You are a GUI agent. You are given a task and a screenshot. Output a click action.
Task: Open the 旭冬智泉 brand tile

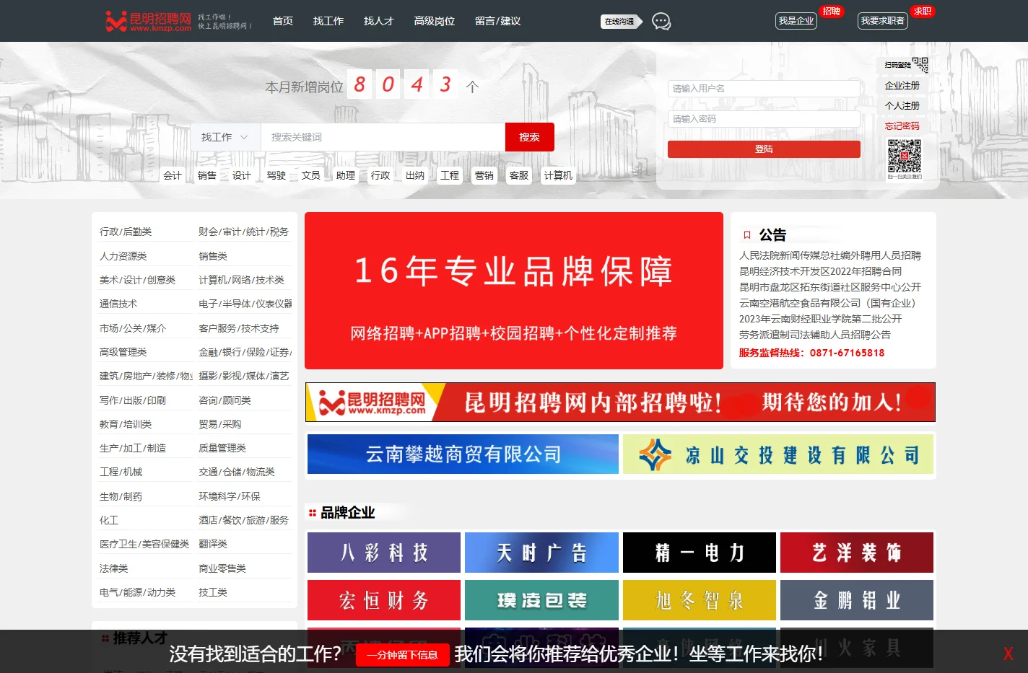[700, 600]
